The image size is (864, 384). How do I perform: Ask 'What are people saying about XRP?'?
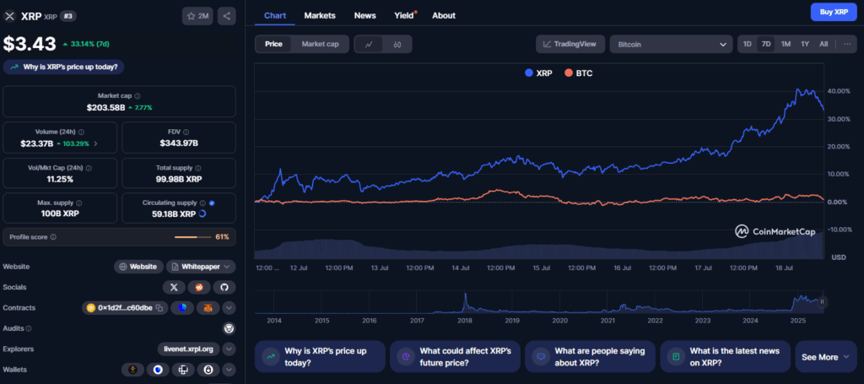pos(590,357)
